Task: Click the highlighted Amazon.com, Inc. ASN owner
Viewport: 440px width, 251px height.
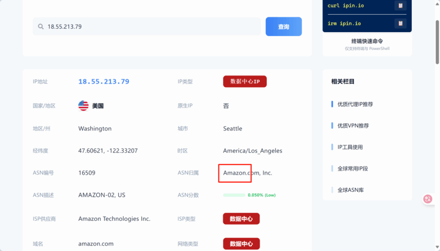Action: (235, 173)
